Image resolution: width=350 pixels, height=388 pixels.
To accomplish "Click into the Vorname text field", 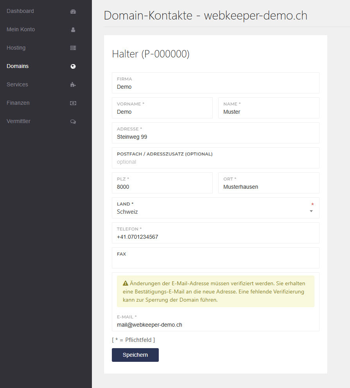I will click(x=162, y=112).
